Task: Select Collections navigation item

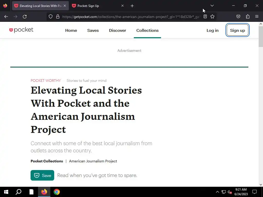Action: [147, 30]
